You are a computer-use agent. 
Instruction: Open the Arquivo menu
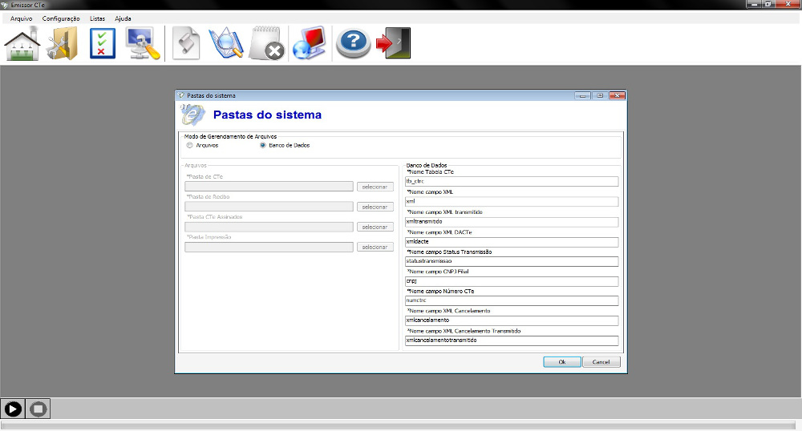(21, 18)
